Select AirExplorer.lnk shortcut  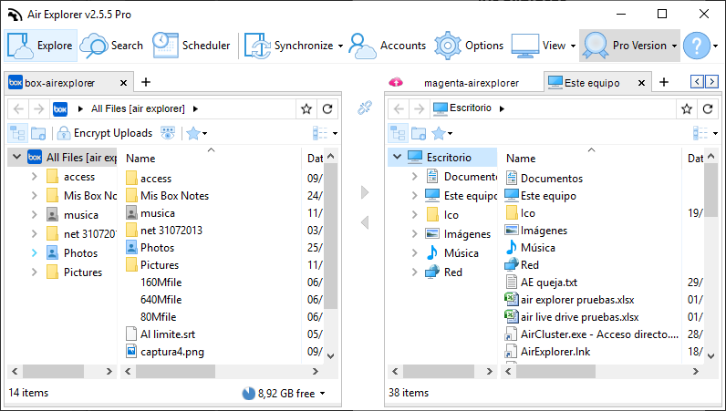(555, 352)
